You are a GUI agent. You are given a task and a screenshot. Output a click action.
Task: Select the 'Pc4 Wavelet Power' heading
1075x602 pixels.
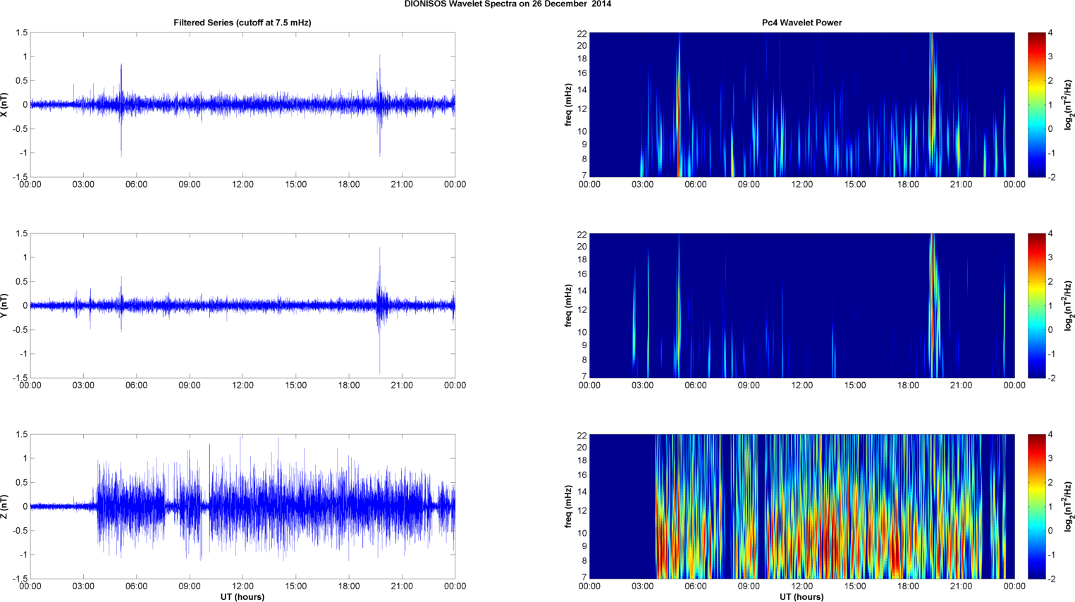point(801,23)
